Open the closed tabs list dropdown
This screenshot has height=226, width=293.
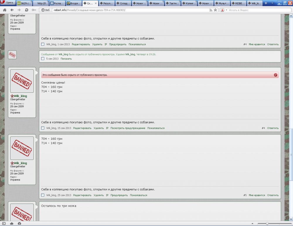tap(272, 3)
